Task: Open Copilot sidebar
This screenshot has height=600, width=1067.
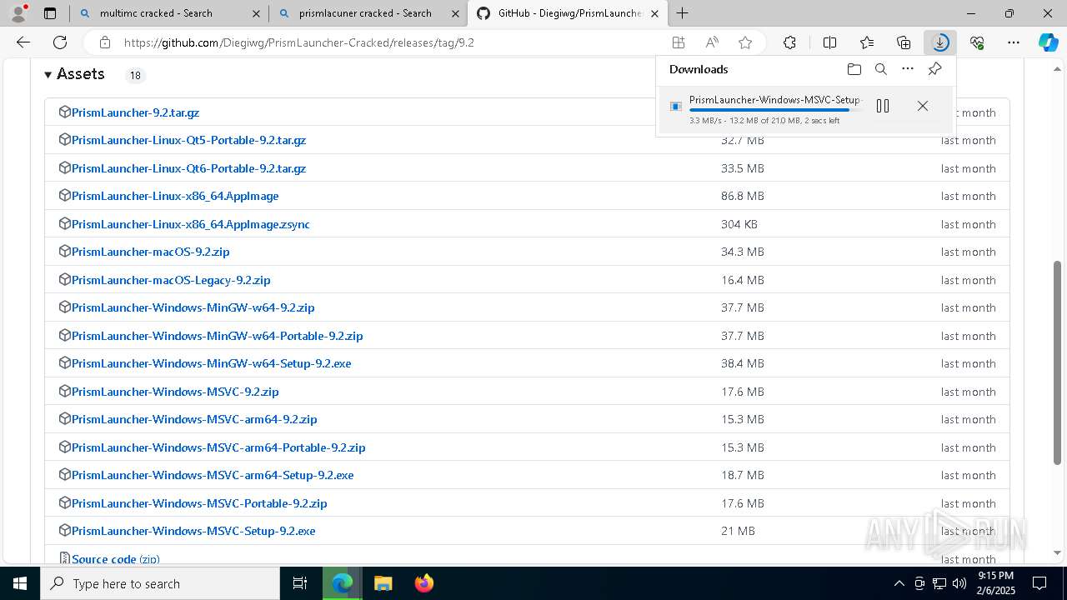Action: [1048, 42]
